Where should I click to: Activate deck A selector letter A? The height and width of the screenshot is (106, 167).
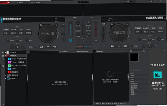click(1, 20)
